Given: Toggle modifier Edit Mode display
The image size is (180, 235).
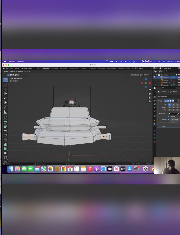Looking at the screenshot, I should pyautogui.click(x=168, y=101).
